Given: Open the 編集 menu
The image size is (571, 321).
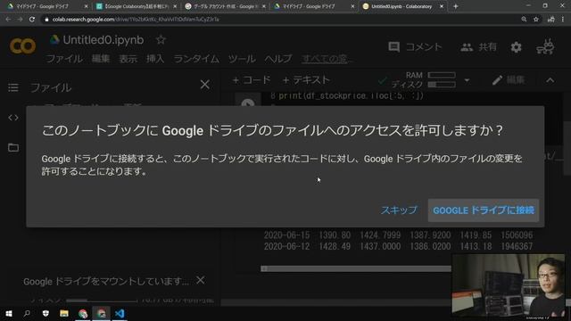Looking at the screenshot, I should [x=101, y=59].
